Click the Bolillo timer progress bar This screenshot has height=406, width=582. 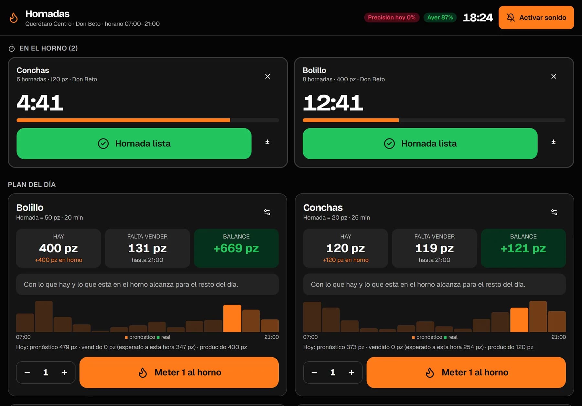pos(434,120)
